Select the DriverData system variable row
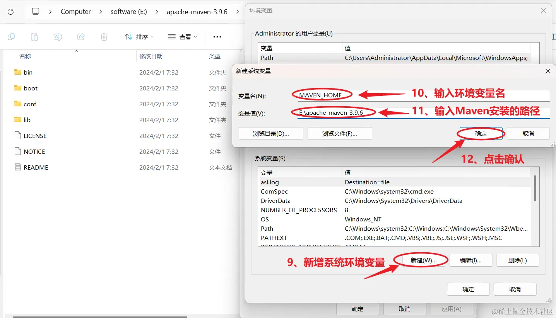556x318 pixels. [395, 201]
